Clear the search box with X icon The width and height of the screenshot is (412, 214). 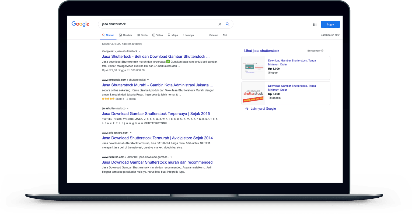(x=220, y=24)
